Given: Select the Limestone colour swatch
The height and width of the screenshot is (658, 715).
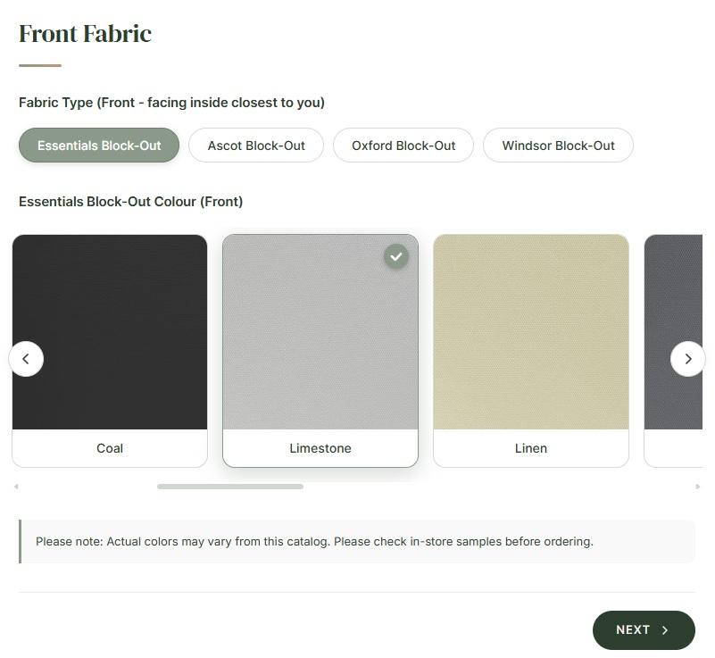Looking at the screenshot, I should click(x=320, y=351).
